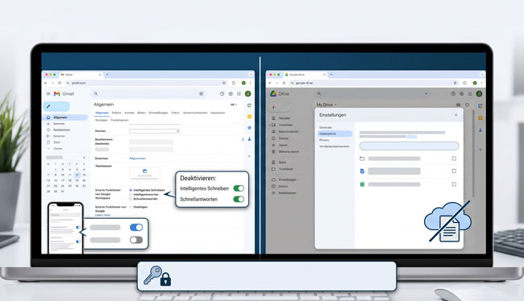
Task: Click the Gmail settings vertical scrollbar
Action: tap(243, 139)
